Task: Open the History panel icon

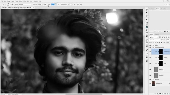Action: 147,9
